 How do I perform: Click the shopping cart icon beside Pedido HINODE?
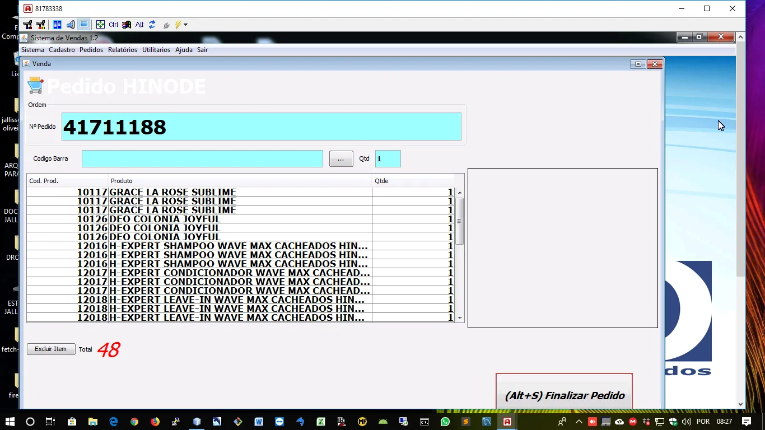pyautogui.click(x=35, y=86)
